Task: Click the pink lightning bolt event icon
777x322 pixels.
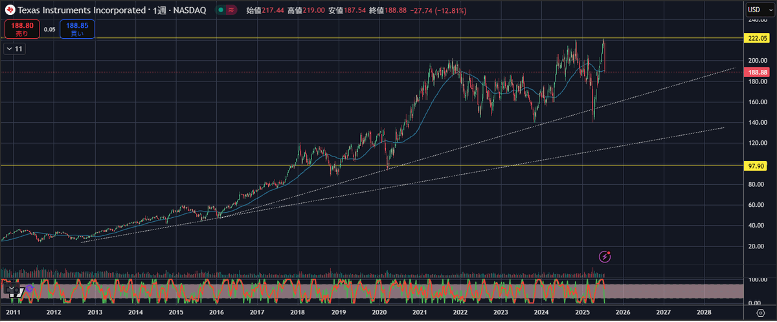Action: (x=605, y=257)
